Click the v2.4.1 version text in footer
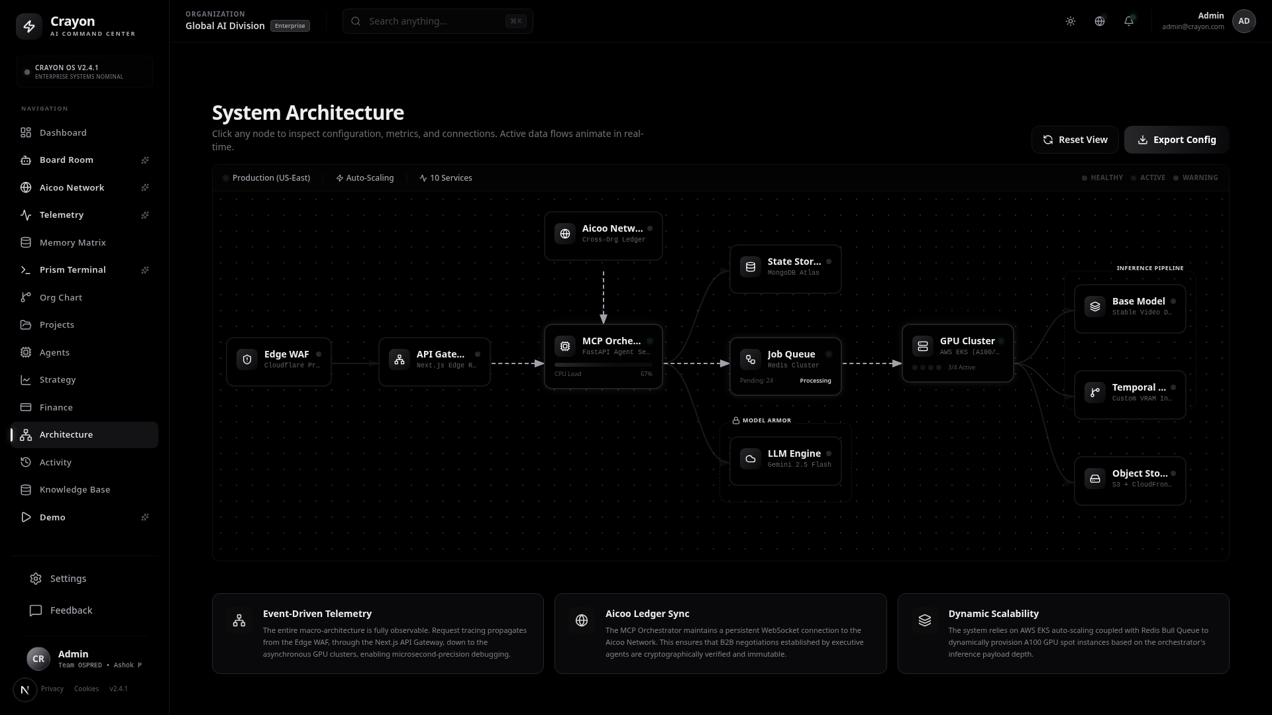The width and height of the screenshot is (1272, 715). (x=119, y=689)
